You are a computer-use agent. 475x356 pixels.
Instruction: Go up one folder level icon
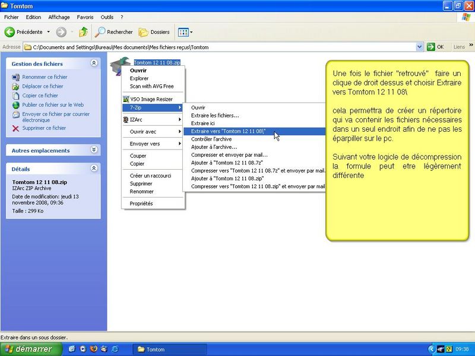[83, 32]
